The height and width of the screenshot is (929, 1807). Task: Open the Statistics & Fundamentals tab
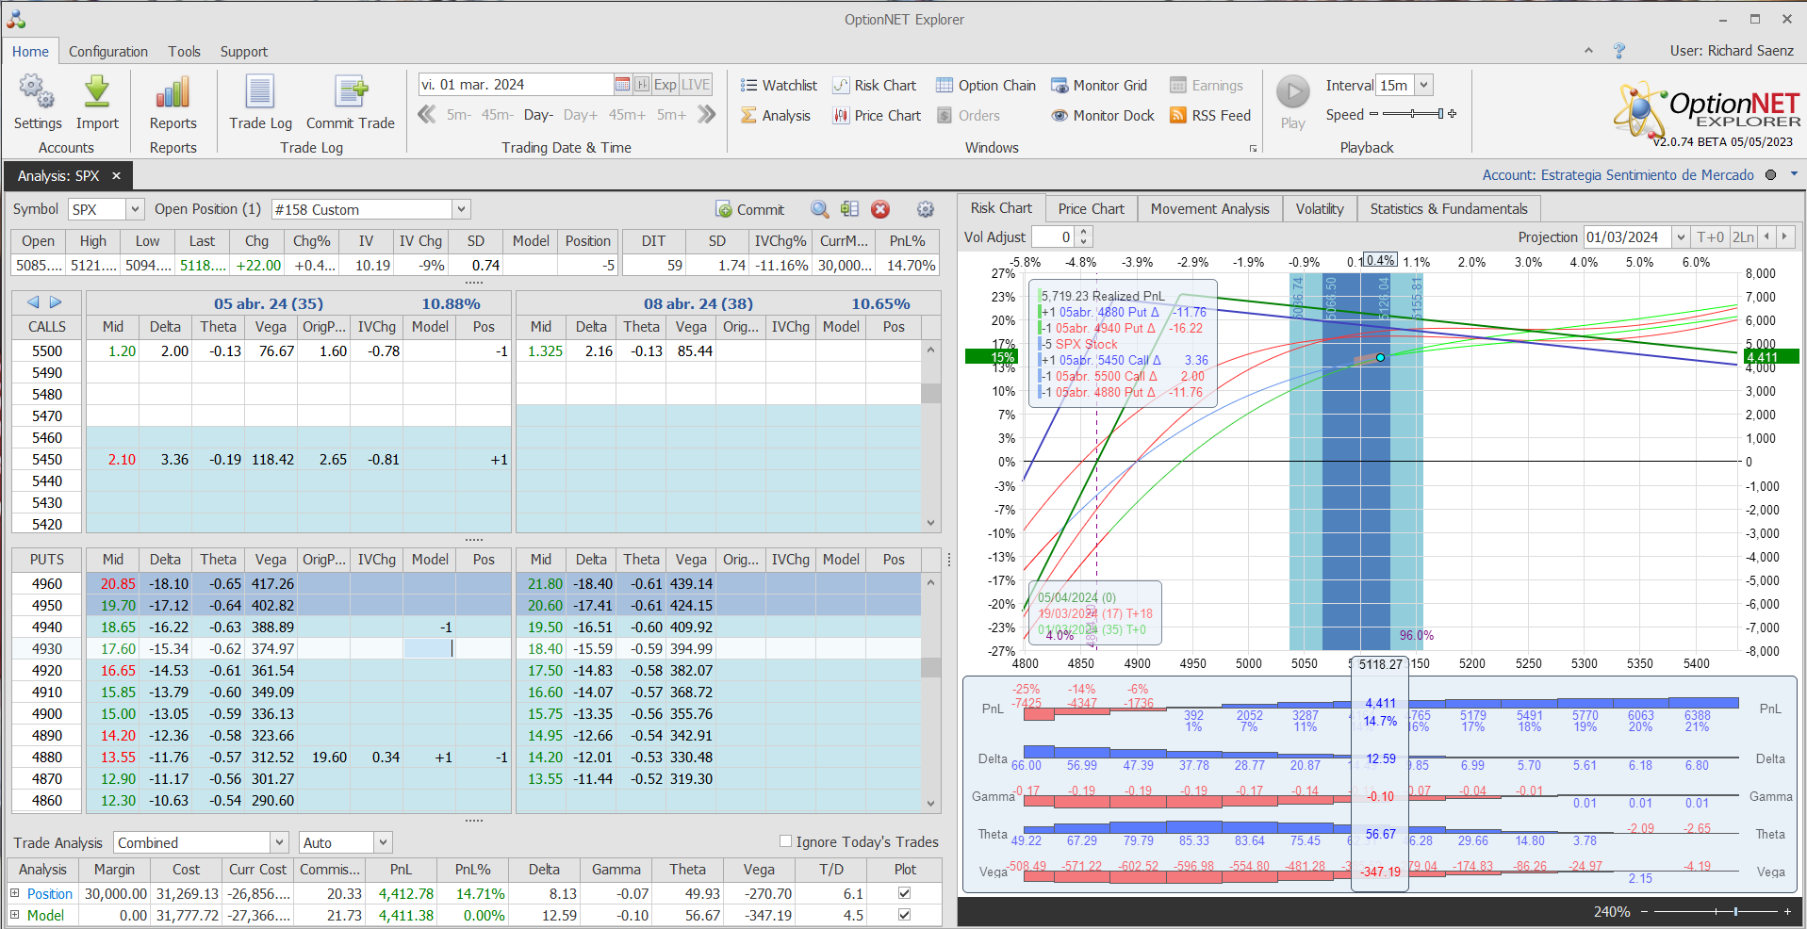[x=1449, y=208]
